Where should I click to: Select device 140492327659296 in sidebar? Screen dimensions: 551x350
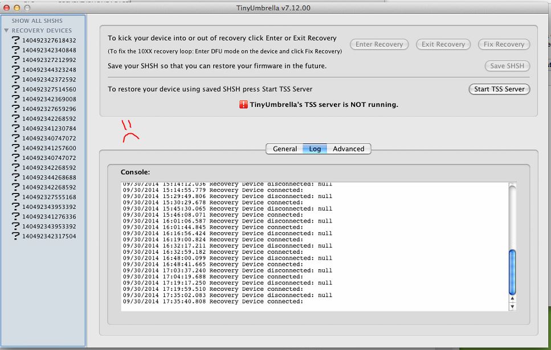point(49,109)
